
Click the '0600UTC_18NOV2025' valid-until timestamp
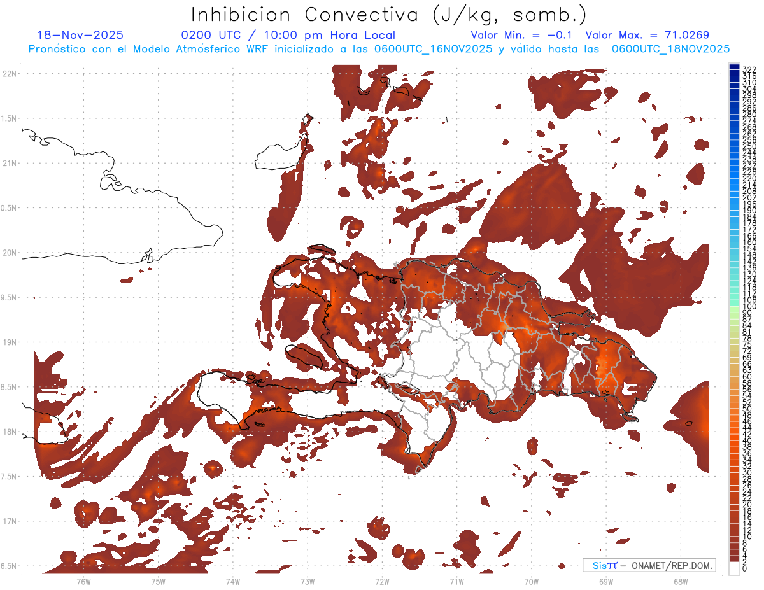tap(670, 49)
